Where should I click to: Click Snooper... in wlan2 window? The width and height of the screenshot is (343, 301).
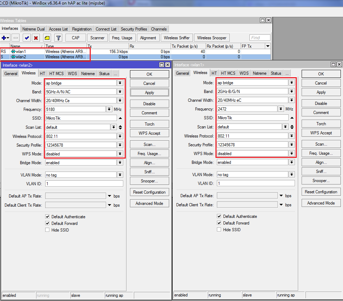(149, 181)
